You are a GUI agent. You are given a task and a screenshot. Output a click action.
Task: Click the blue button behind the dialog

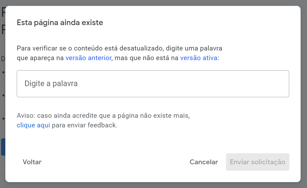coord(2,147)
